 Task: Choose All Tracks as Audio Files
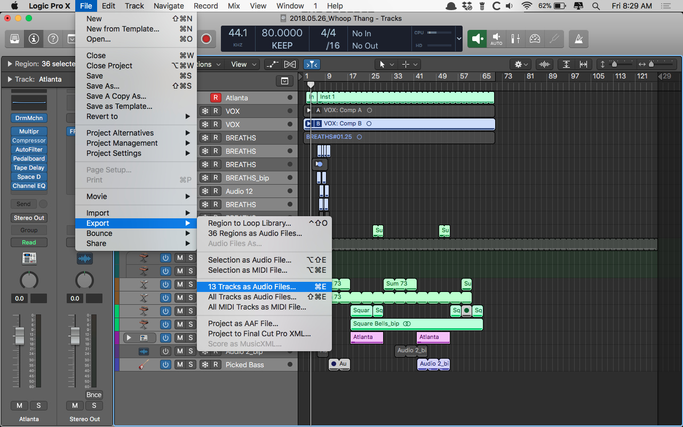264,297
